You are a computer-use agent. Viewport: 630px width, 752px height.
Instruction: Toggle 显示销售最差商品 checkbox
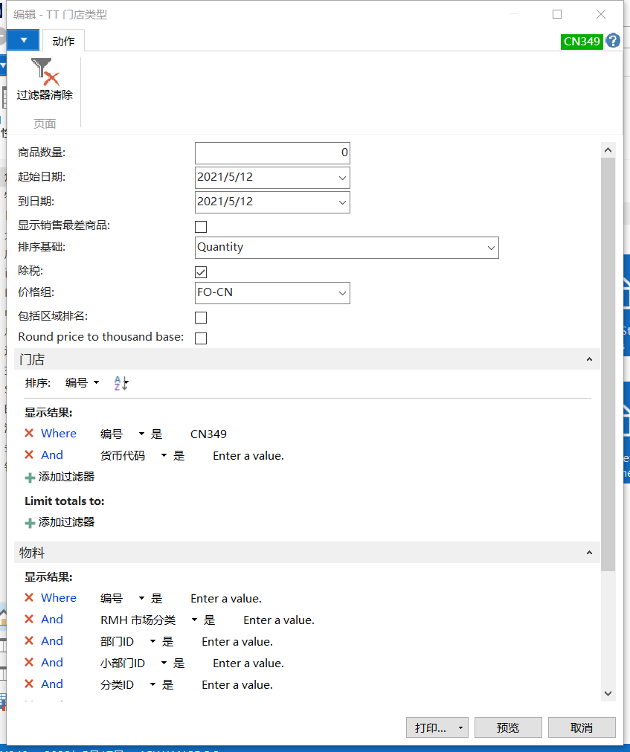click(x=201, y=226)
